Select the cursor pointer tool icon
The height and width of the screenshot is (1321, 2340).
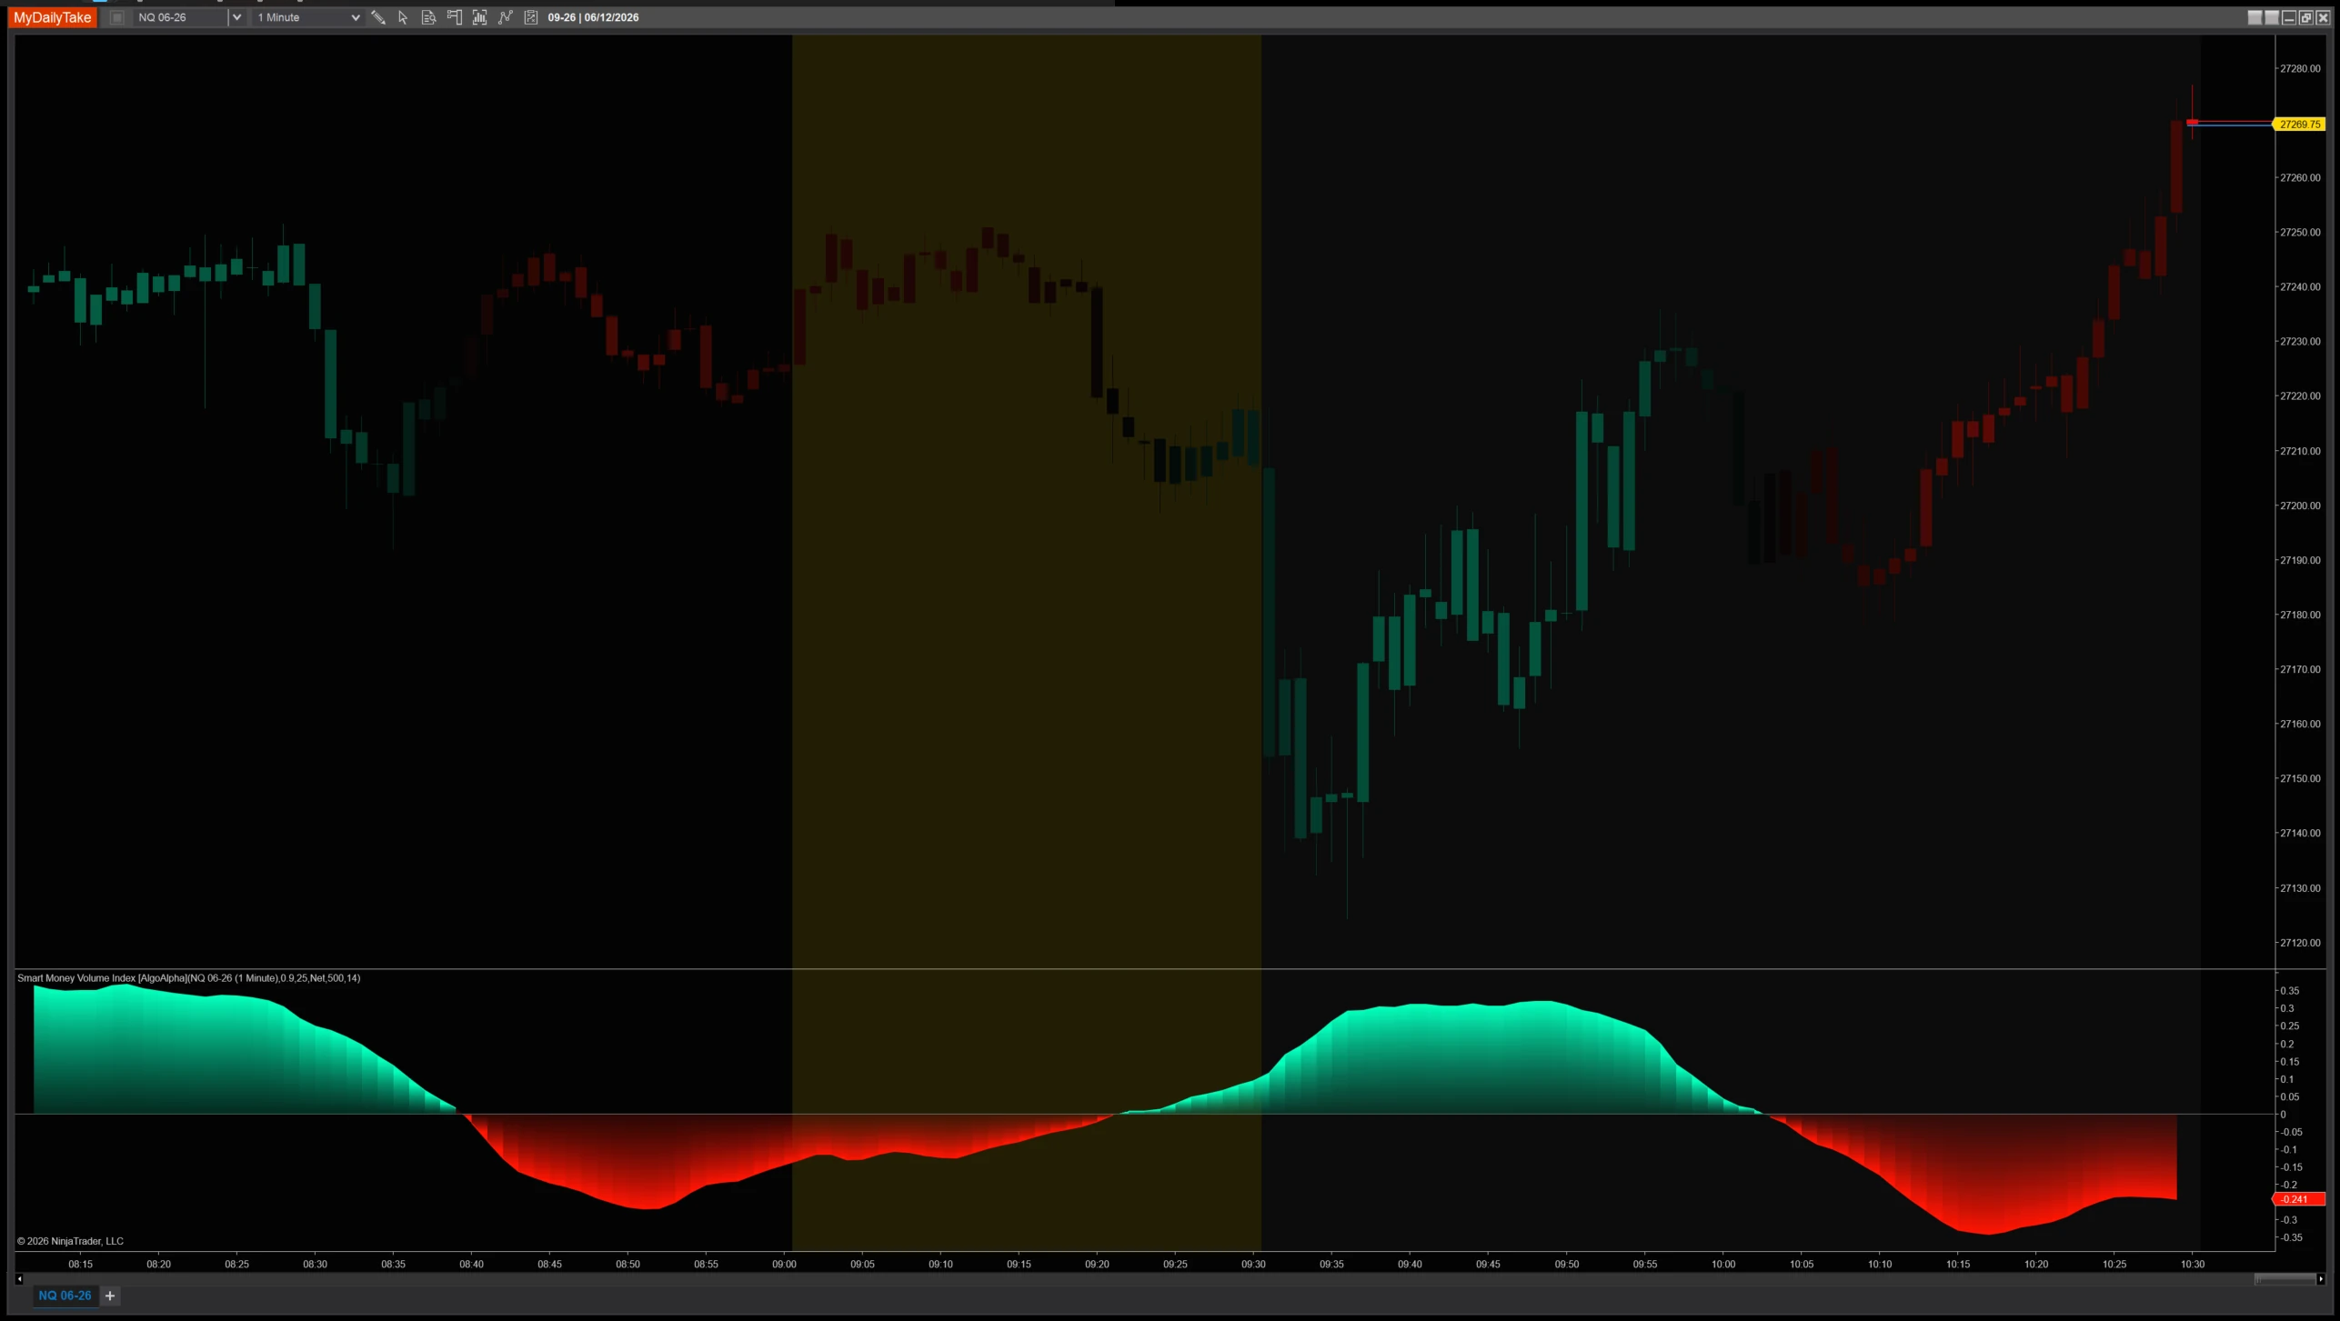click(x=403, y=17)
